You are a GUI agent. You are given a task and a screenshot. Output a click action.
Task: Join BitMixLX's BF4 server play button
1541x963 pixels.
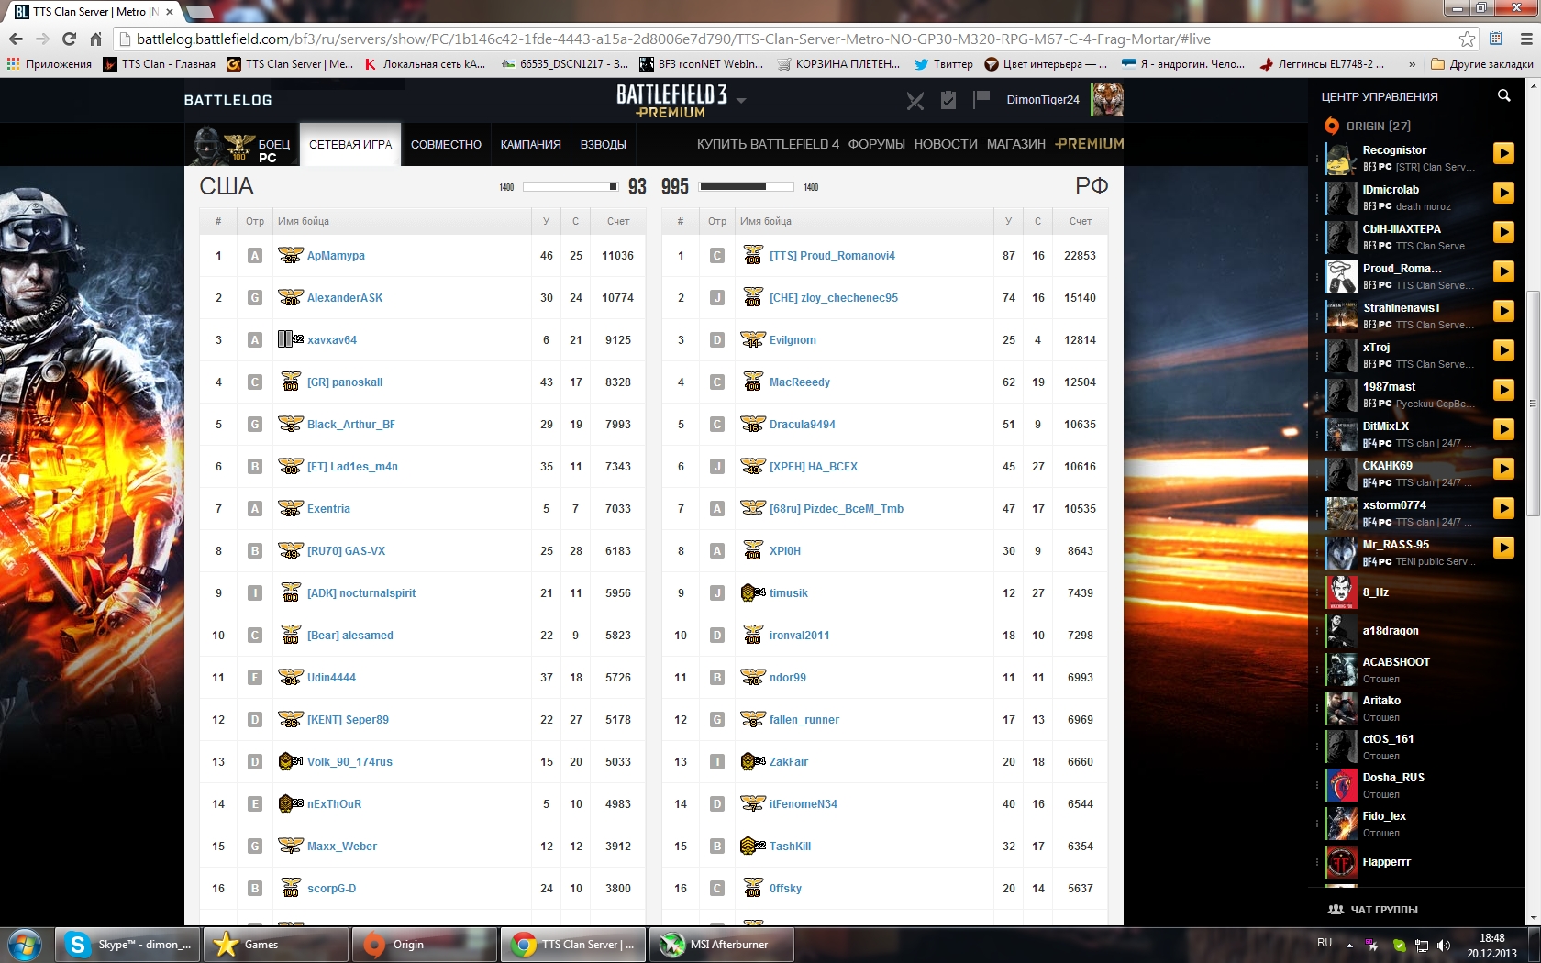point(1503,429)
